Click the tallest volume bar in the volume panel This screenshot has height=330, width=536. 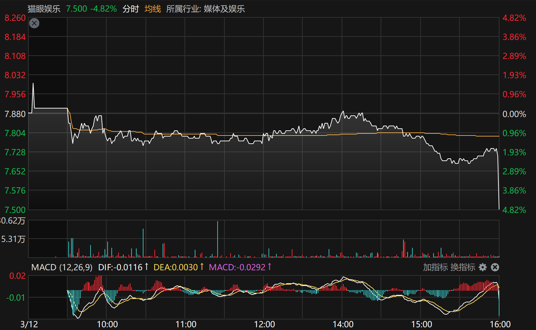pos(217,239)
